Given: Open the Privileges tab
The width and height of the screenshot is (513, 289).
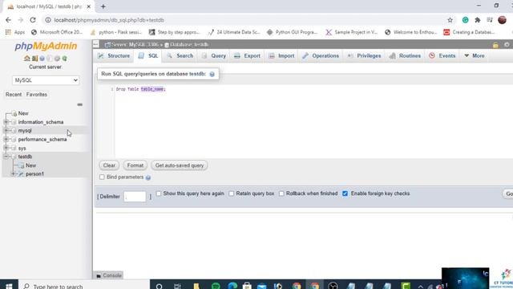Looking at the screenshot, I should [364, 55].
